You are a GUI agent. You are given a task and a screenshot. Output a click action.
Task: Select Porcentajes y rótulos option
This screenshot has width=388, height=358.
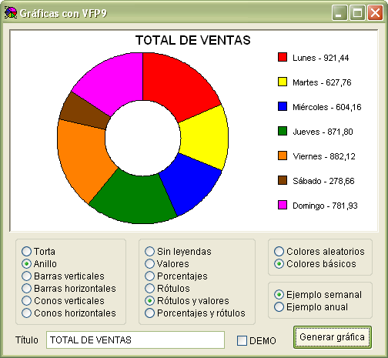click(195, 313)
